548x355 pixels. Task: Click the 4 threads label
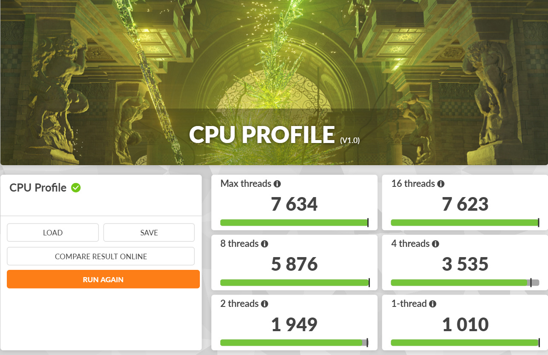[x=410, y=244]
